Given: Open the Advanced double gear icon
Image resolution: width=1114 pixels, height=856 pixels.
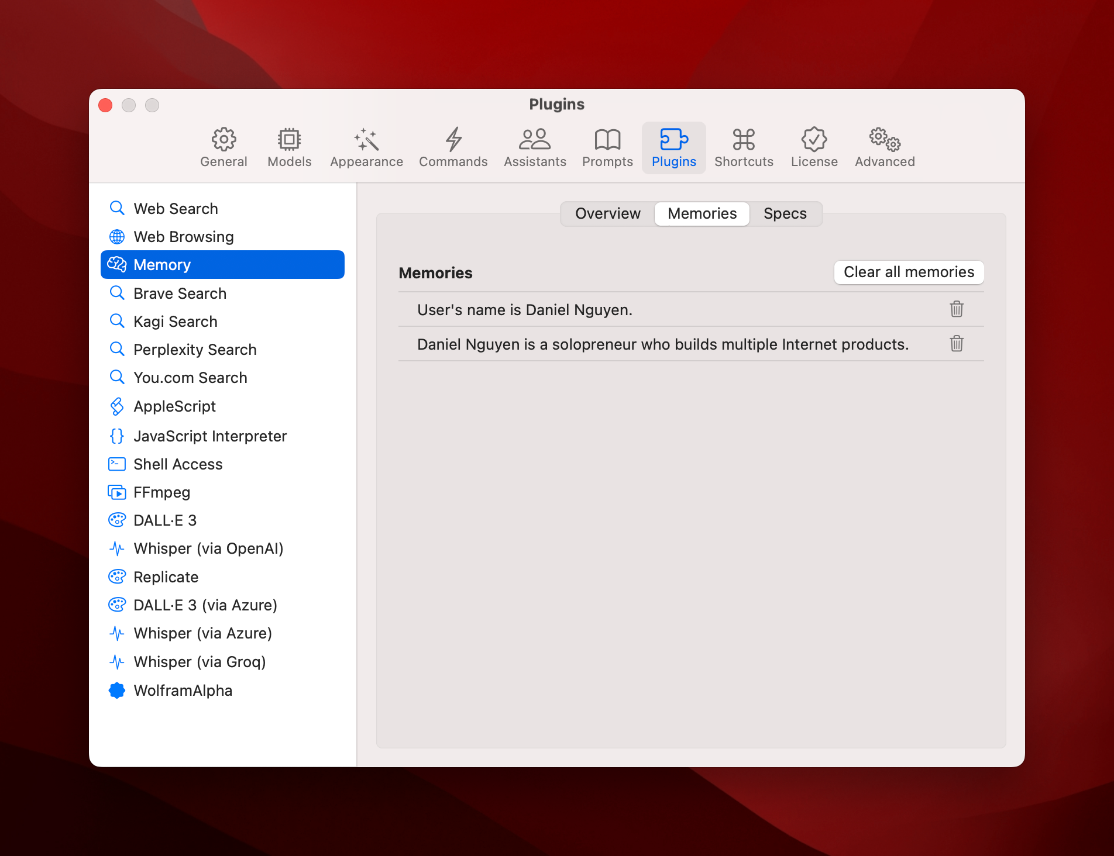Looking at the screenshot, I should pyautogui.click(x=885, y=140).
